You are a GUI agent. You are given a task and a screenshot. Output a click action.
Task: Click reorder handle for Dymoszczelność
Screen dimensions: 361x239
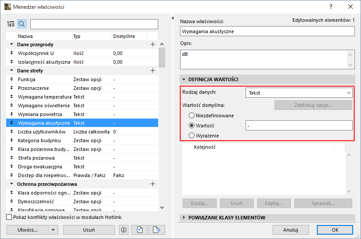(11, 201)
